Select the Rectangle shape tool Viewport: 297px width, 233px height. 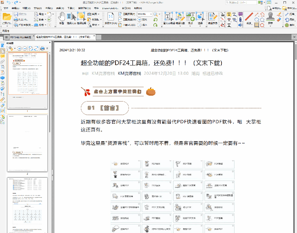coord(257,25)
